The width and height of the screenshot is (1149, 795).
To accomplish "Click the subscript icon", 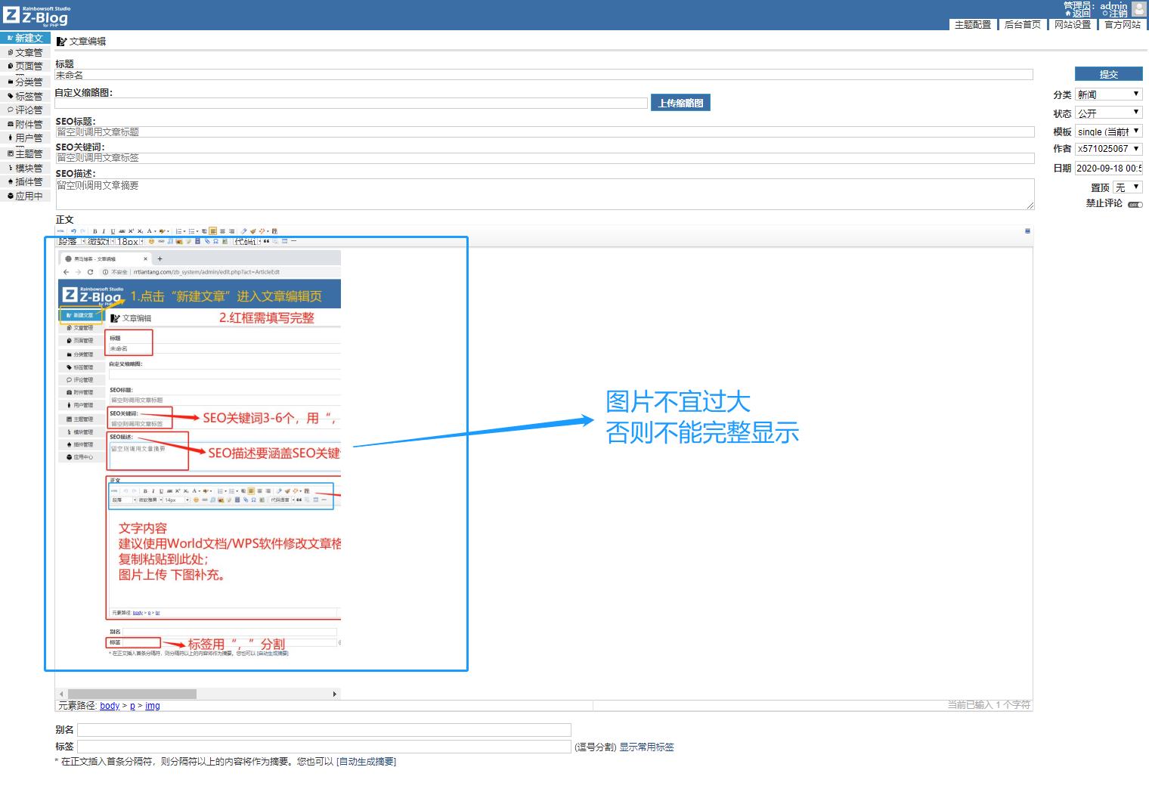I will point(140,231).
